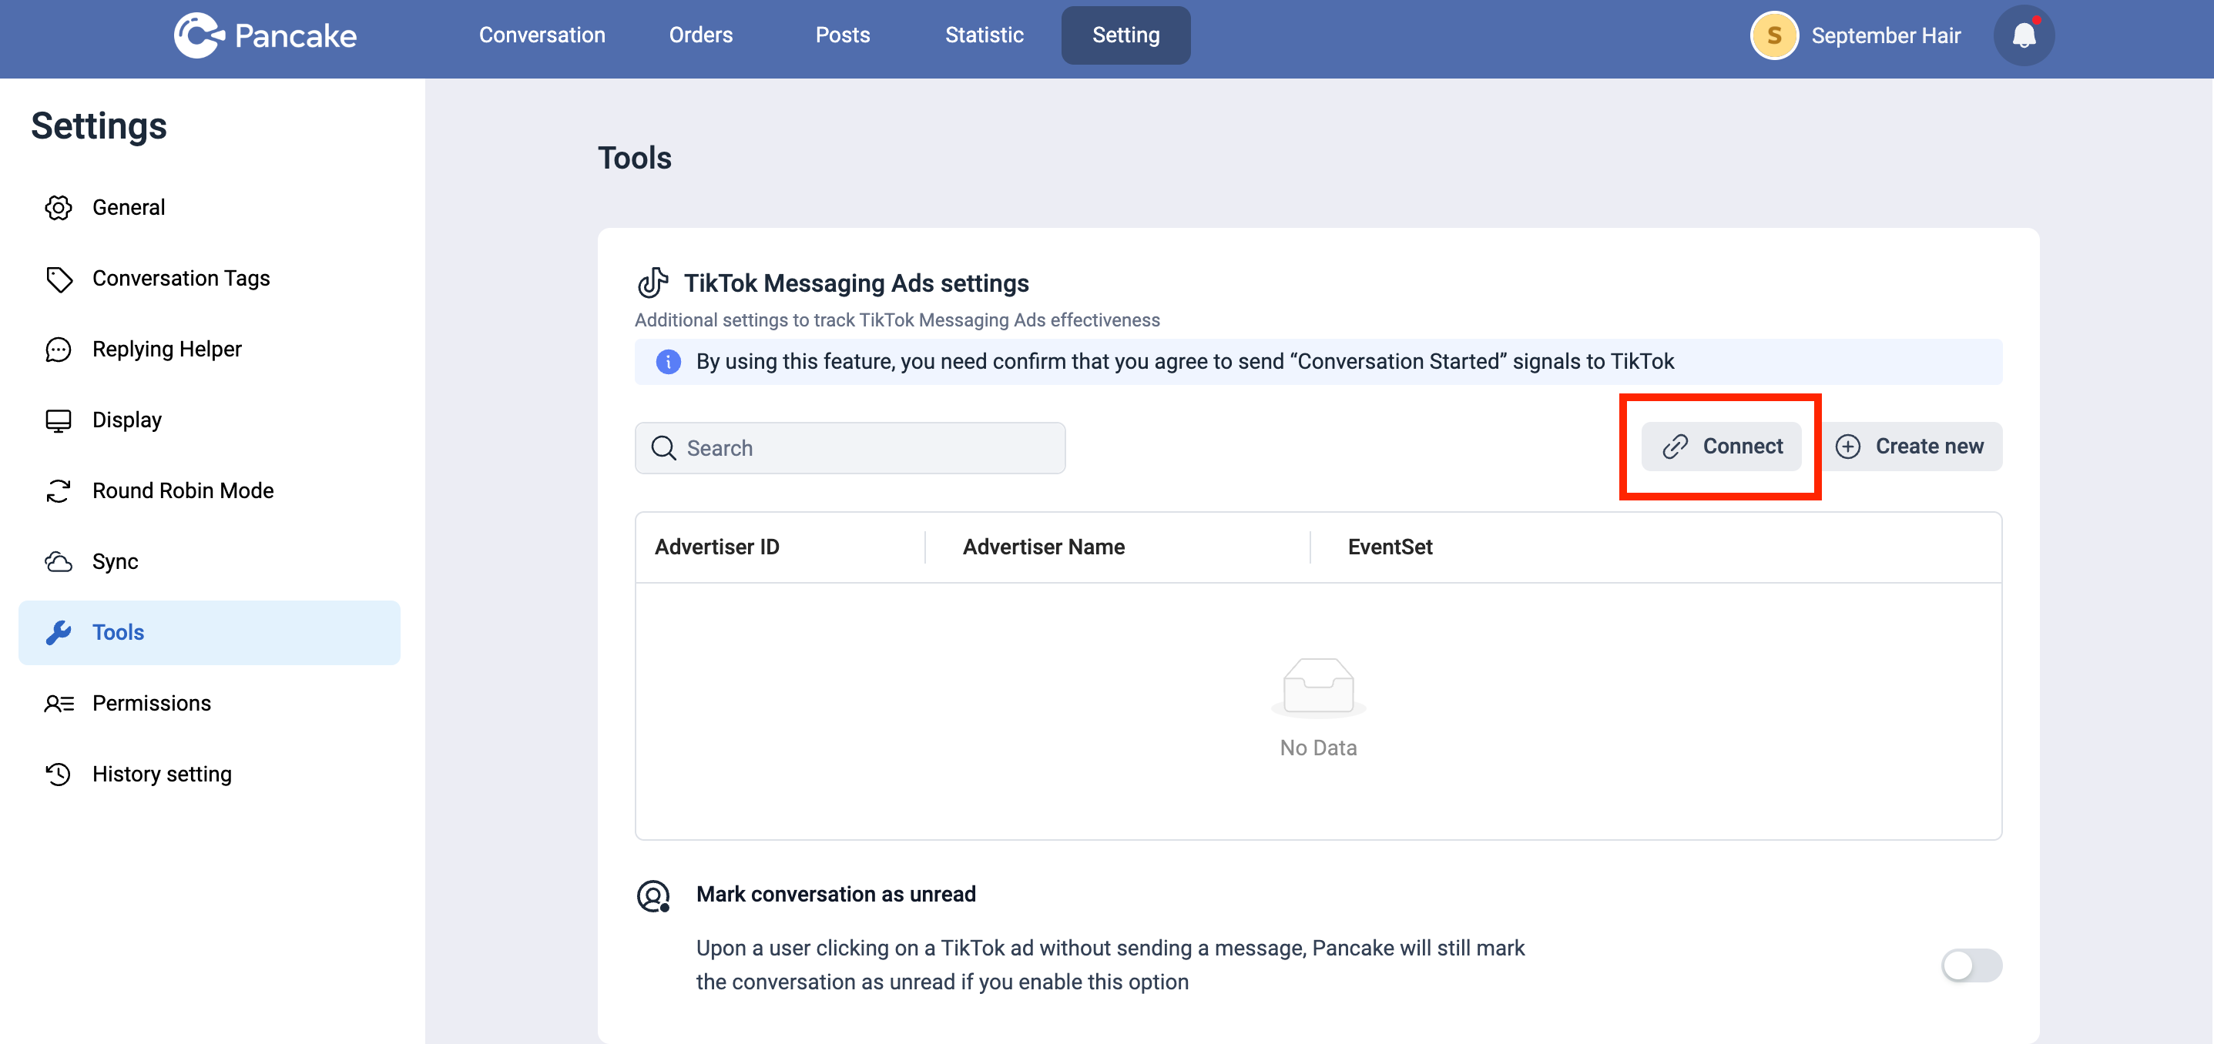Click the General gear icon

coord(59,207)
